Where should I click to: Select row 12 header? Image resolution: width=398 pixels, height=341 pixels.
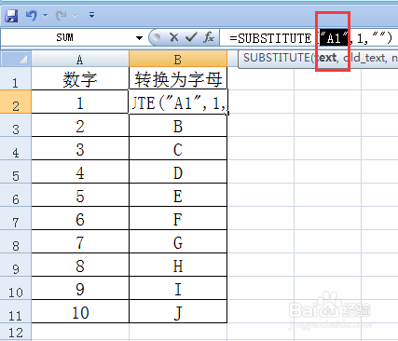16,332
